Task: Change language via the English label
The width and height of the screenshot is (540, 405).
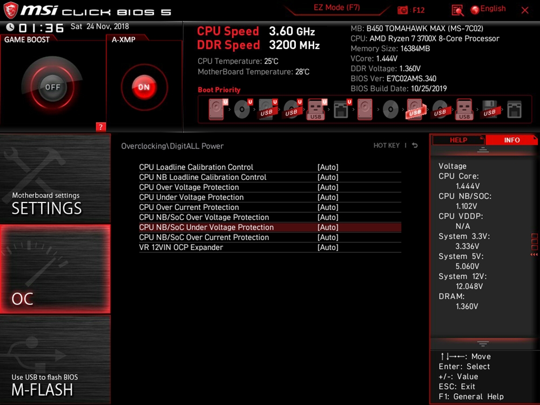Action: pyautogui.click(x=493, y=9)
